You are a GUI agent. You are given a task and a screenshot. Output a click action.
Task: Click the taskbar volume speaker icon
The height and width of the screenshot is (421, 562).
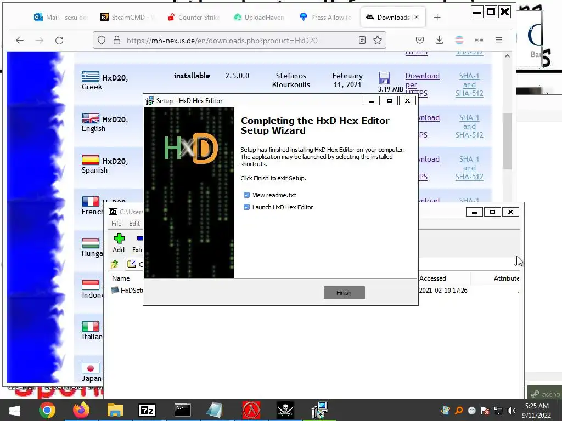512,411
